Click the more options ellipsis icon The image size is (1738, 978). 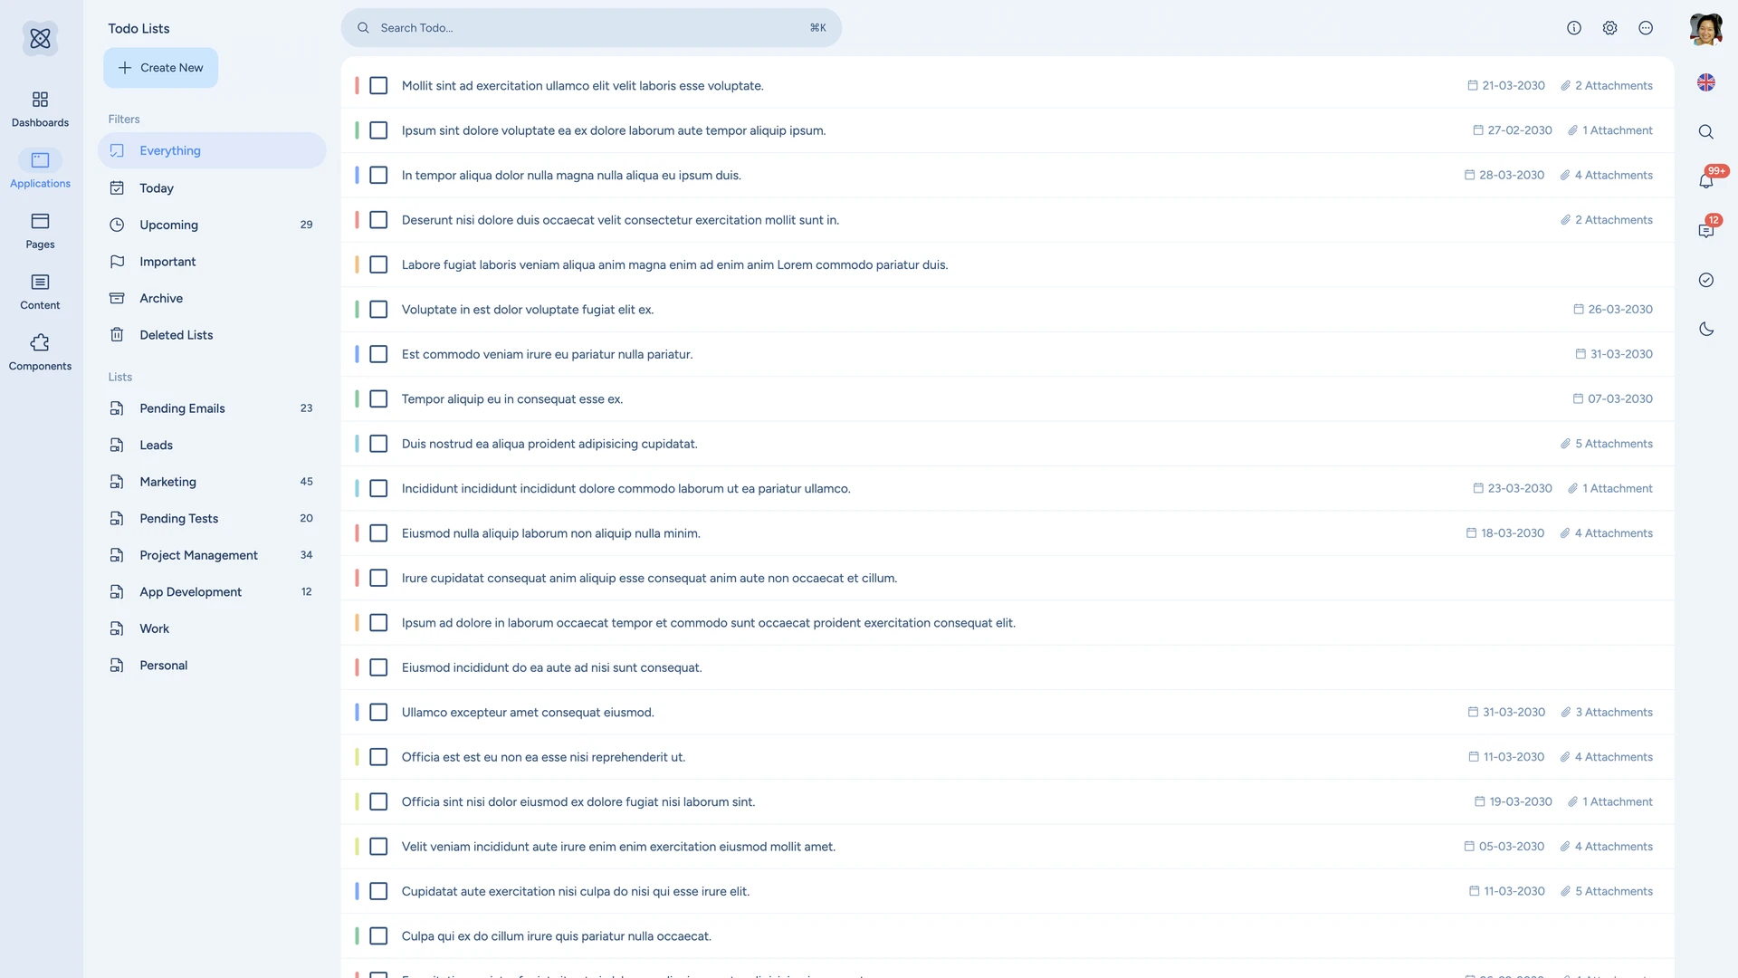(1646, 28)
